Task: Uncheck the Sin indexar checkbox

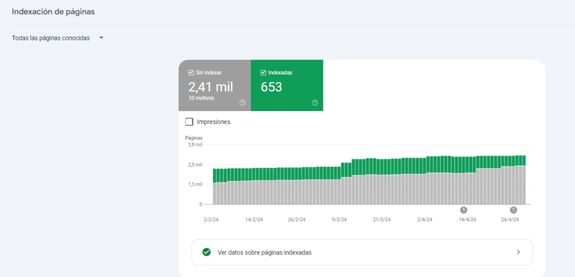Action: (x=191, y=72)
